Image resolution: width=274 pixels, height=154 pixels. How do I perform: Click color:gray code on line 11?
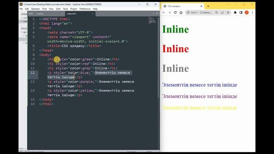[80, 68]
